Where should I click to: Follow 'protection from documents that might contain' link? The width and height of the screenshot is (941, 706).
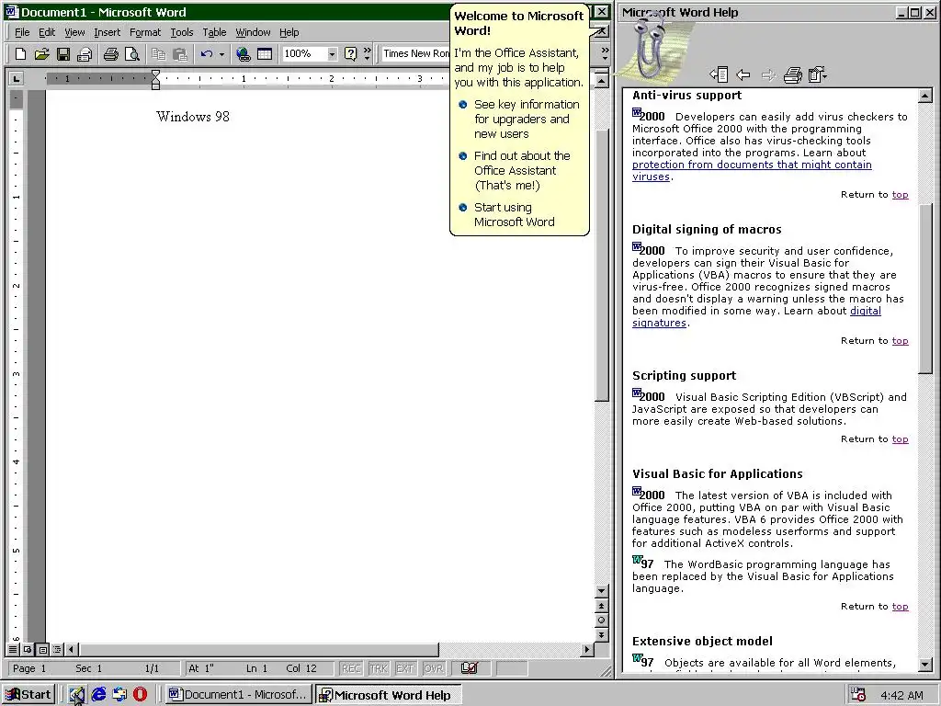pos(752,165)
